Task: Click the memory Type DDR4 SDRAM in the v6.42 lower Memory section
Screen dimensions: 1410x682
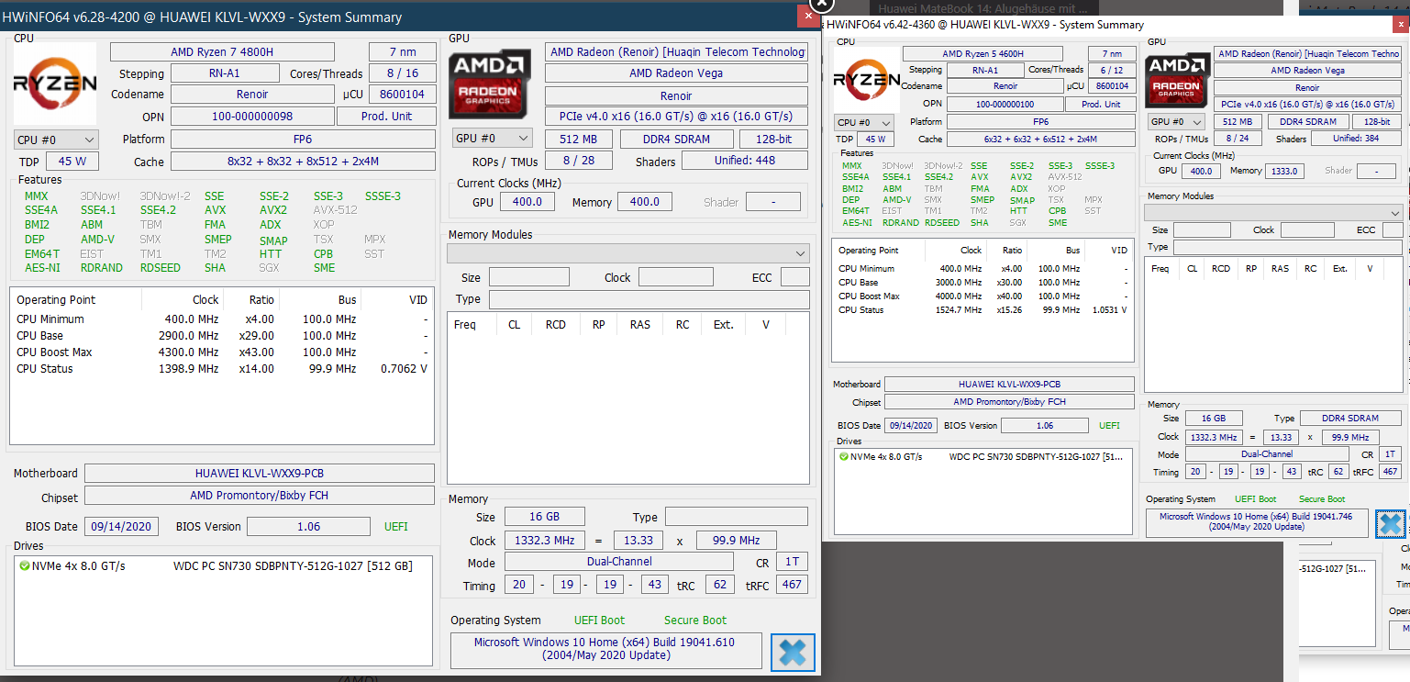Action: click(1351, 419)
